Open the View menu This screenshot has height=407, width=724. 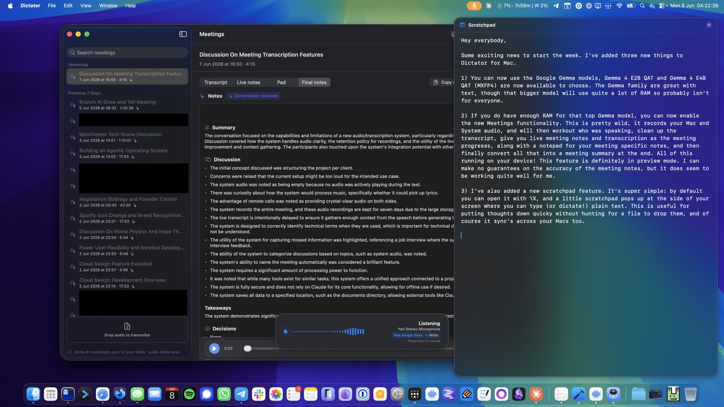[x=86, y=6]
